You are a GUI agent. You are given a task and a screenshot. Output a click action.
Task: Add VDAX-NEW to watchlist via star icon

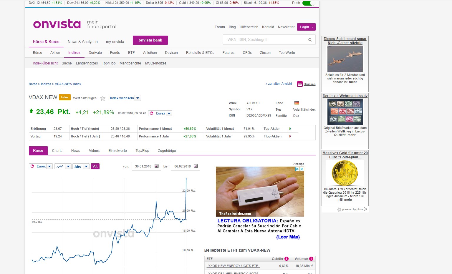103,98
